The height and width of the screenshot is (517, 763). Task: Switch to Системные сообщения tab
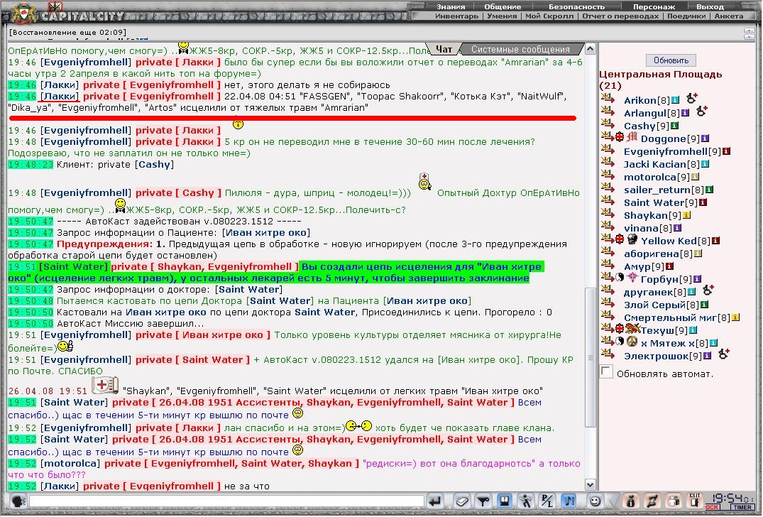520,49
